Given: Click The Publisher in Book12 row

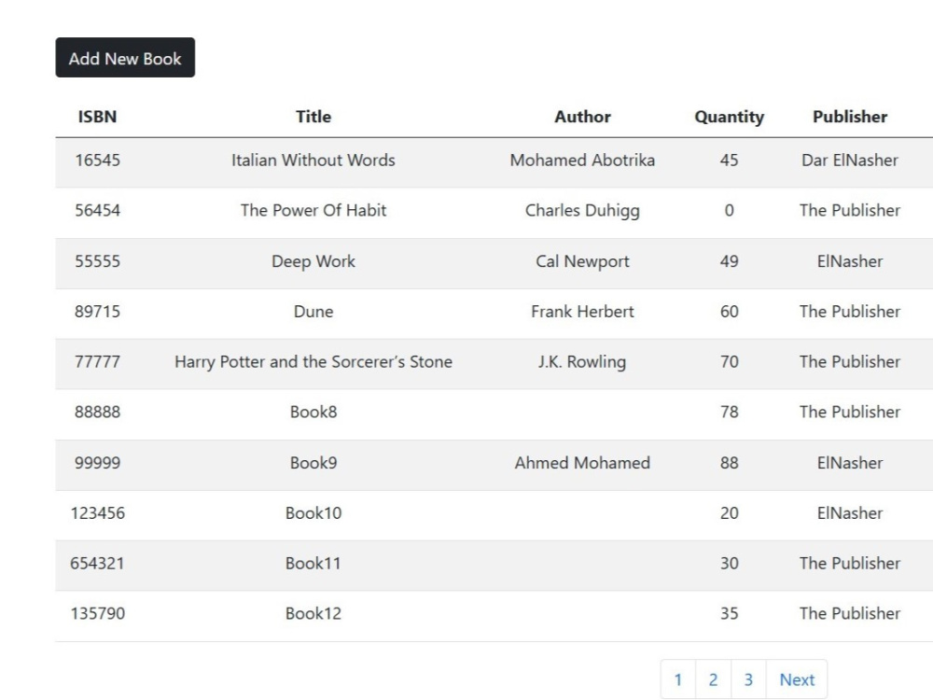Looking at the screenshot, I should click(x=850, y=613).
